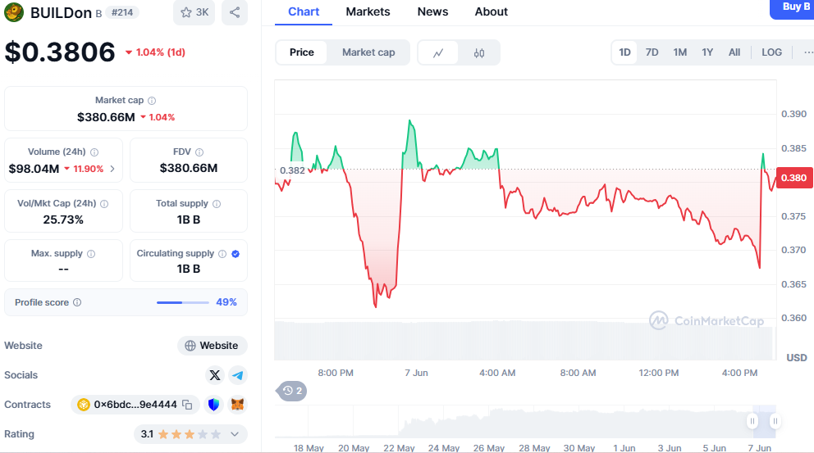The height and width of the screenshot is (453, 814).
Task: Open the share icon button
Action: tap(235, 12)
